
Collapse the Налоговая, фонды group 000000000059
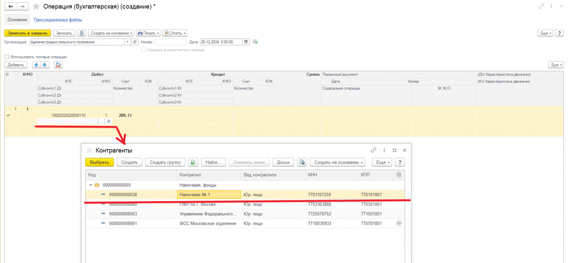coord(91,185)
